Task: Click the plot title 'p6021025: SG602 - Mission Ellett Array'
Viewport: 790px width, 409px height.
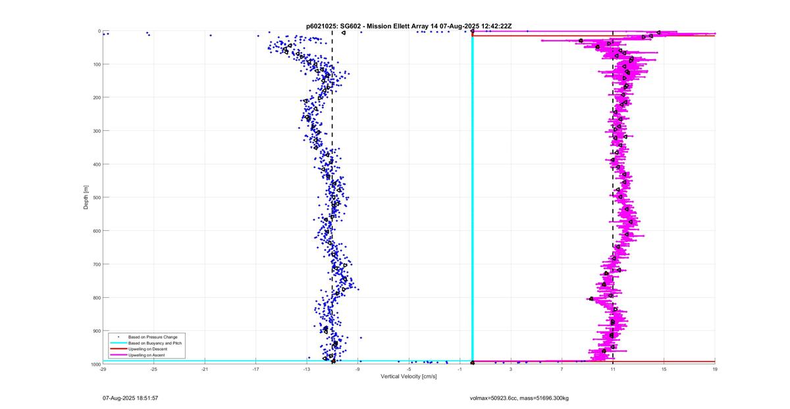Action: click(368, 26)
